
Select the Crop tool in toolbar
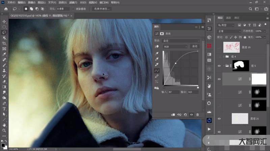[x=4, y=43]
